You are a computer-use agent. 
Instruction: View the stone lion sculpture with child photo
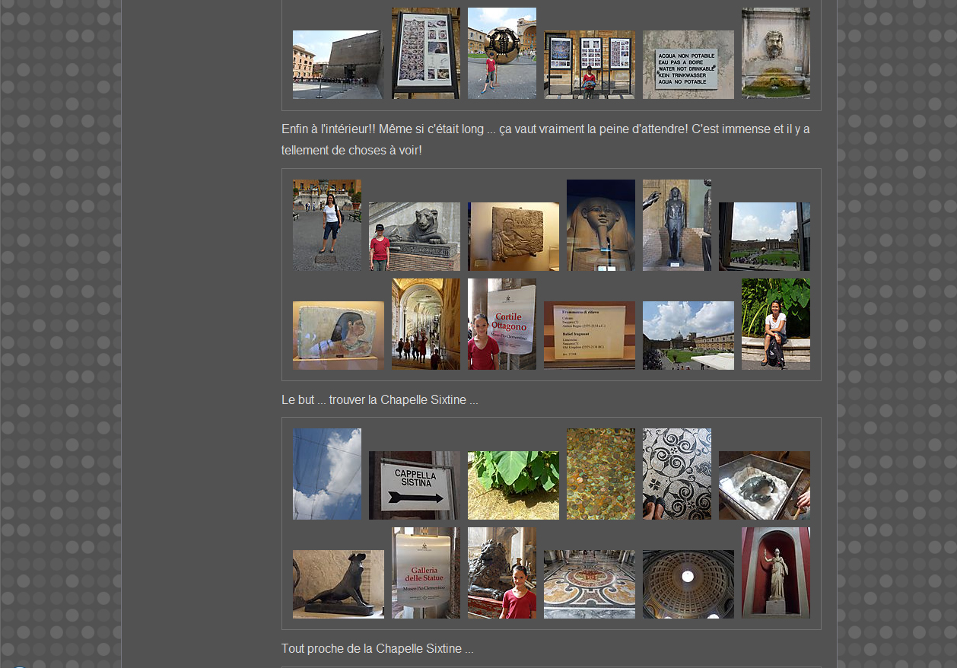point(414,237)
